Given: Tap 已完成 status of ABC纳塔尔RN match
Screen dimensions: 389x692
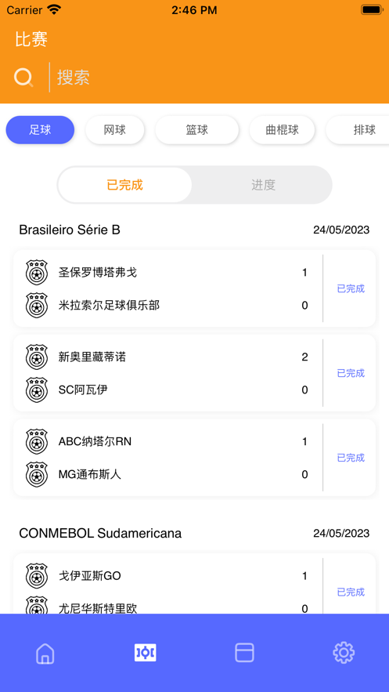Looking at the screenshot, I should point(351,458).
